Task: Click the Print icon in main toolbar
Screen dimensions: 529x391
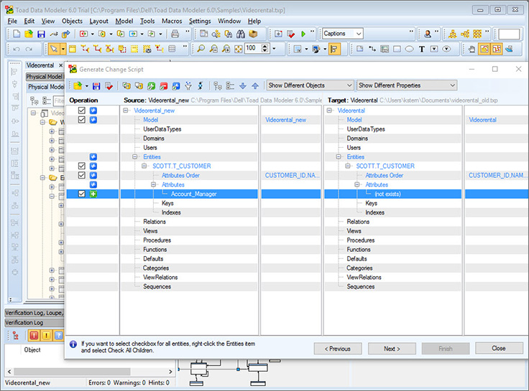Action: pos(175,34)
